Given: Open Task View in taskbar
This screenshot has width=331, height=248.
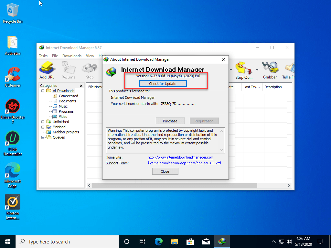Looking at the screenshot, I should pos(142,242).
